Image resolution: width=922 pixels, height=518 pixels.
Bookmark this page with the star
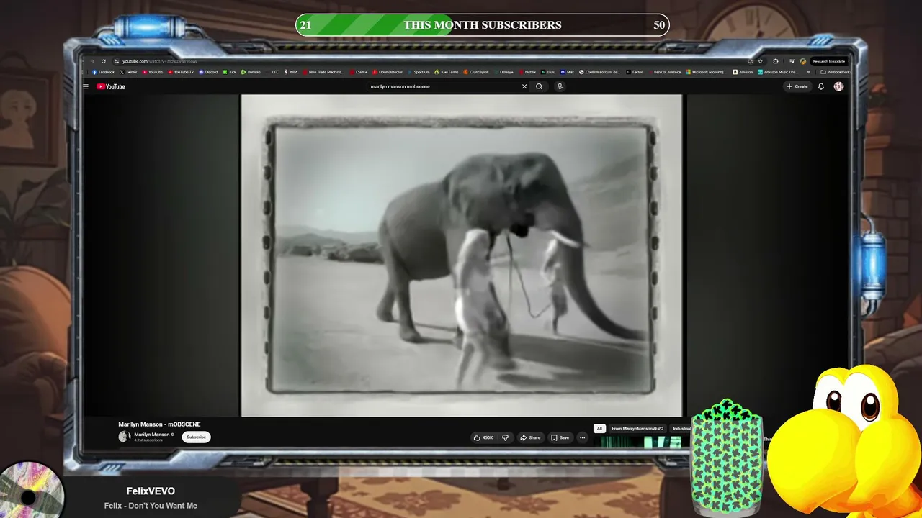[760, 61]
